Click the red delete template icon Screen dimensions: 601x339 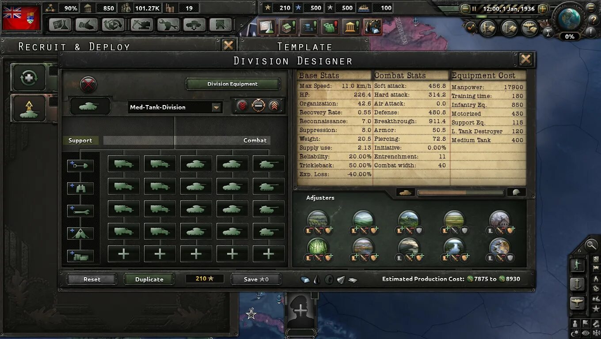click(88, 84)
